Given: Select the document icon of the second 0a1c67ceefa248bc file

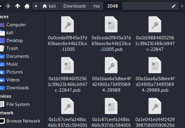Looking at the screenshot, I should coord(111,106).
